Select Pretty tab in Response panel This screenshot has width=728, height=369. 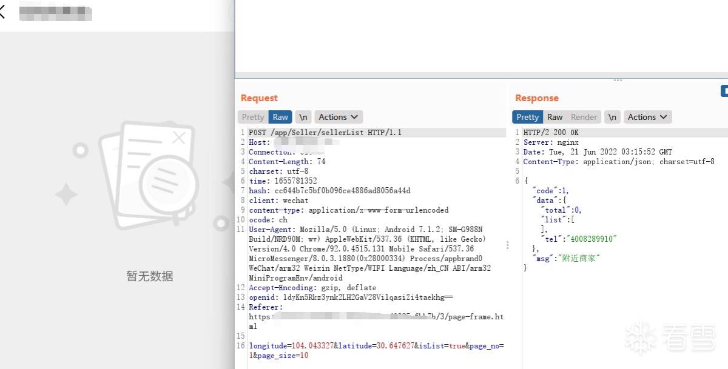(527, 117)
